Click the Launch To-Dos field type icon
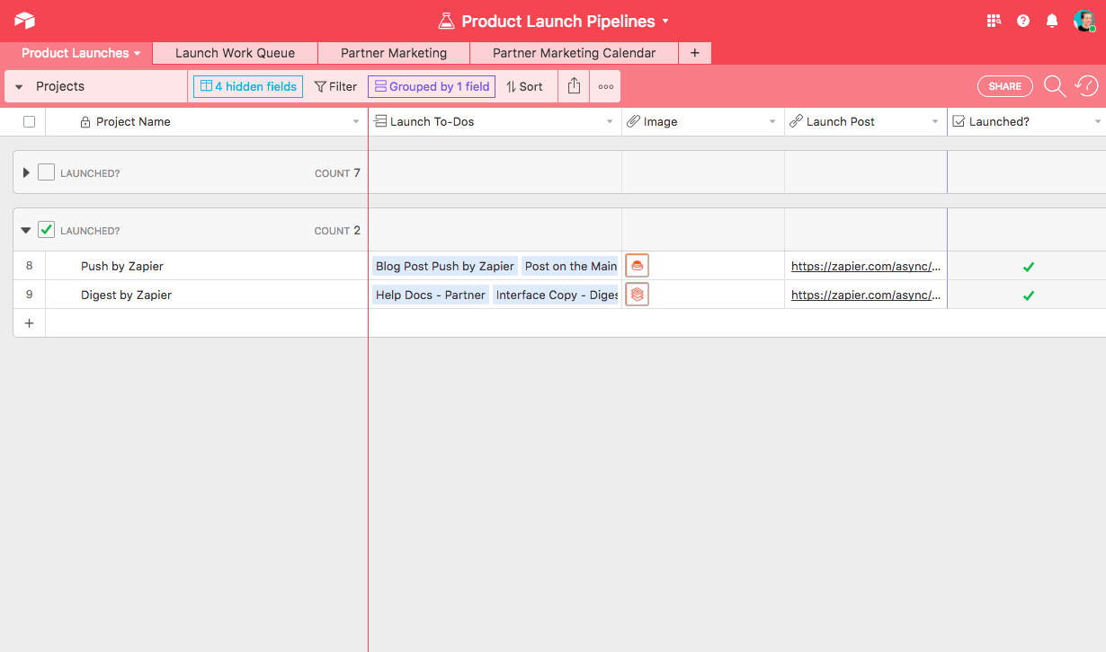Viewport: 1106px width, 652px height. [380, 121]
